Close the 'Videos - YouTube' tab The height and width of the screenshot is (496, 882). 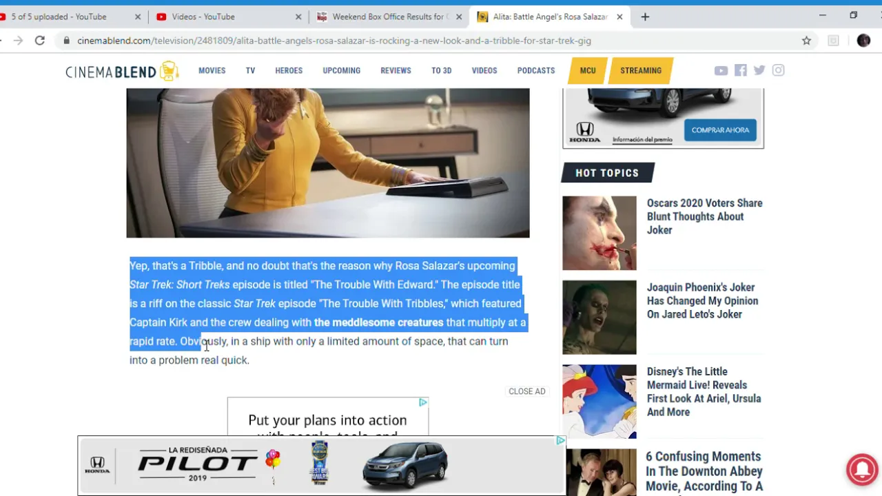[298, 17]
